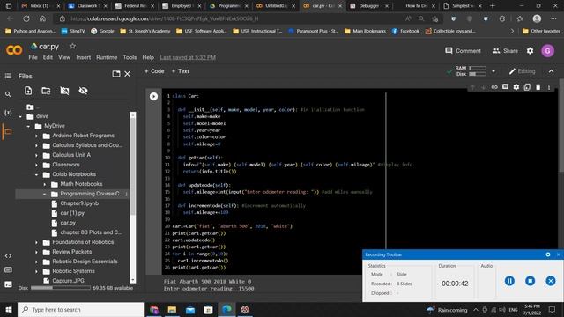Pause the recording in Recording Toolbar

509,281
